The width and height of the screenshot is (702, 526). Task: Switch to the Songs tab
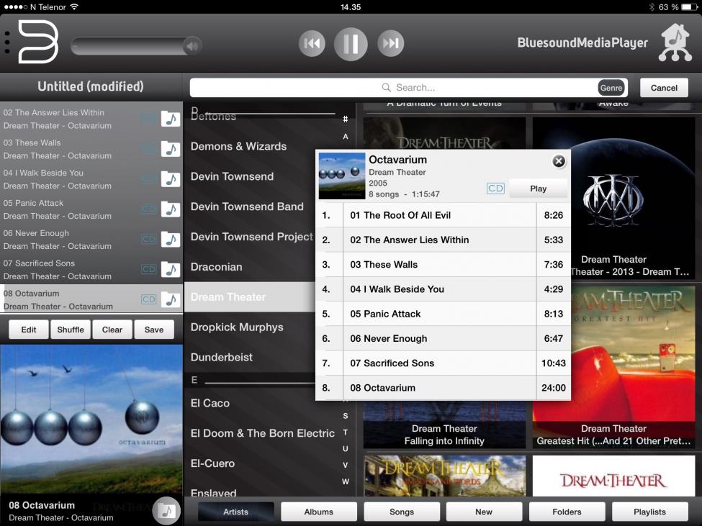tap(402, 512)
